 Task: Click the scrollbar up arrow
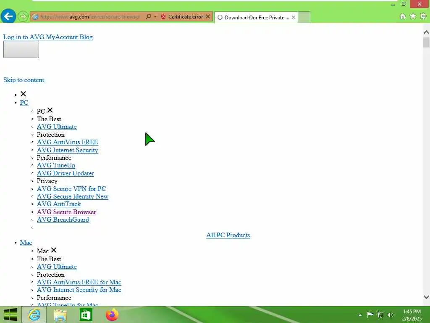[426, 32]
